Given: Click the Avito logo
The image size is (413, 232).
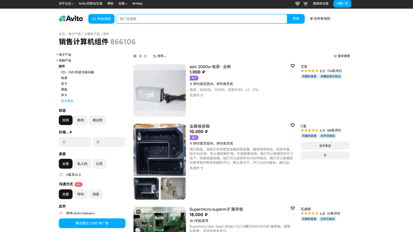Looking at the screenshot, I should (x=71, y=18).
